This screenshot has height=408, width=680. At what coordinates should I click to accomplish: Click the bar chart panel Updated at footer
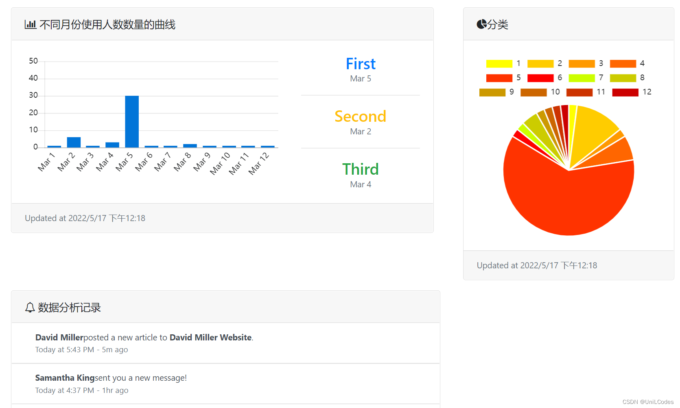pyautogui.click(x=85, y=218)
